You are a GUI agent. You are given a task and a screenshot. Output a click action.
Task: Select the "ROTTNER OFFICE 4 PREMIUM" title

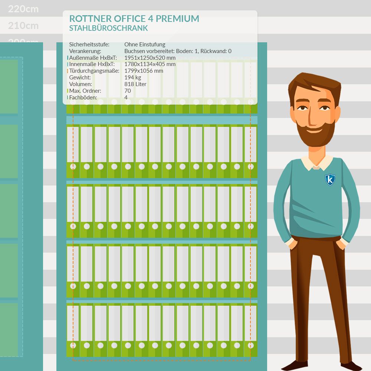tap(134, 19)
